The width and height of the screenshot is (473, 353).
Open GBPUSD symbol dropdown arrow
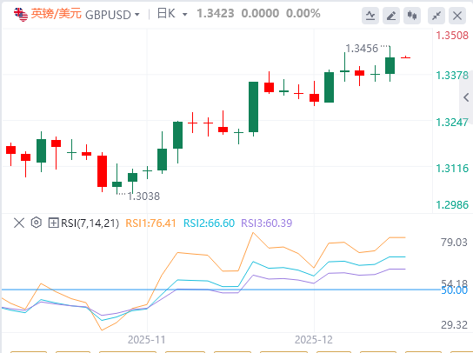point(137,15)
